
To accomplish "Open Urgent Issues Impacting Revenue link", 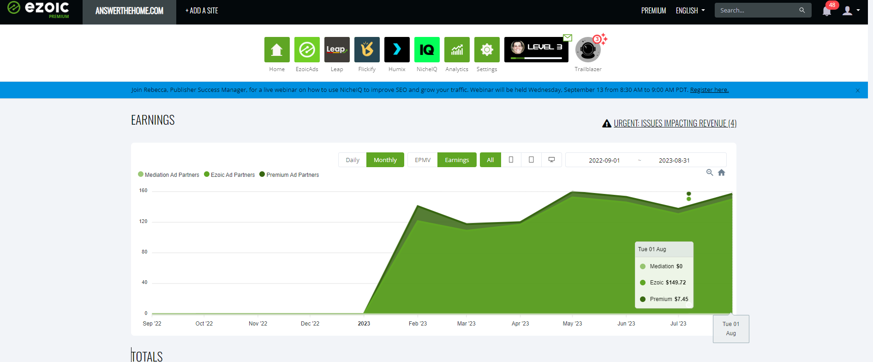I will tap(675, 123).
